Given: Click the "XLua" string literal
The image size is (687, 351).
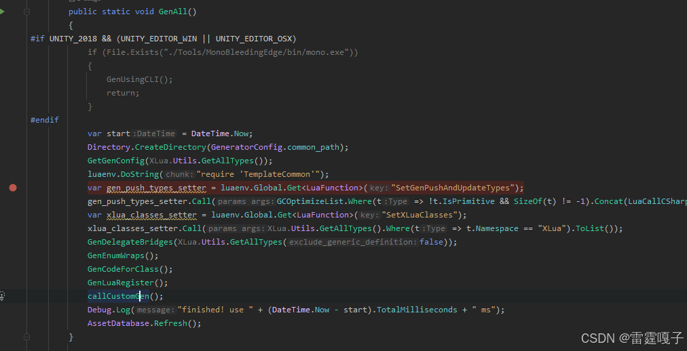Looking at the screenshot, I should point(552,228).
